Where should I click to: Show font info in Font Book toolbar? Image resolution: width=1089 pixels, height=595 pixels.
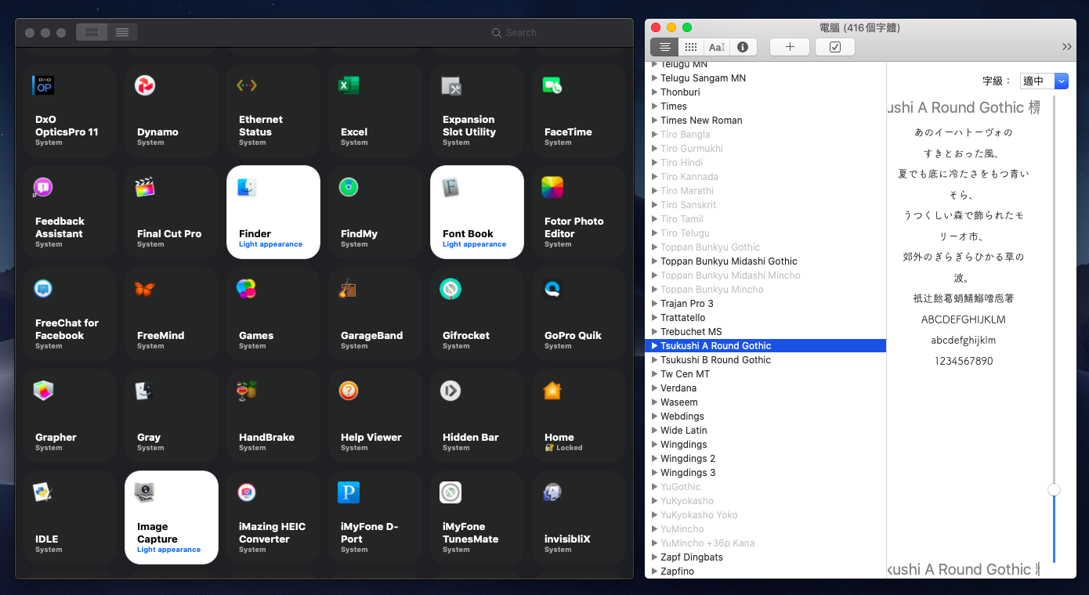pos(743,47)
